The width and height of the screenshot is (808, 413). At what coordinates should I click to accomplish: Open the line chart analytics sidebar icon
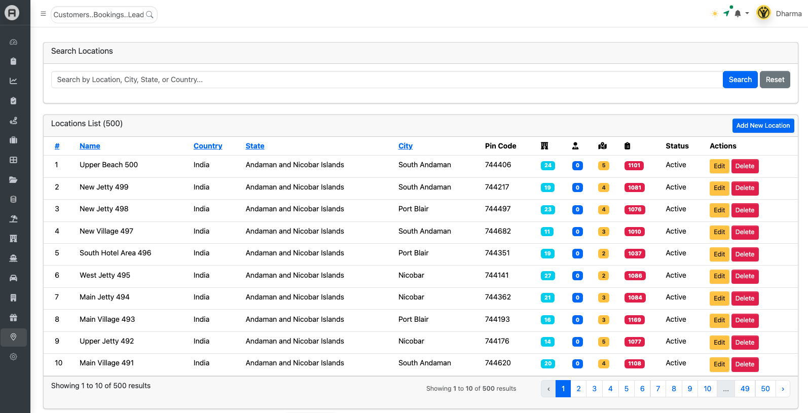tap(14, 81)
